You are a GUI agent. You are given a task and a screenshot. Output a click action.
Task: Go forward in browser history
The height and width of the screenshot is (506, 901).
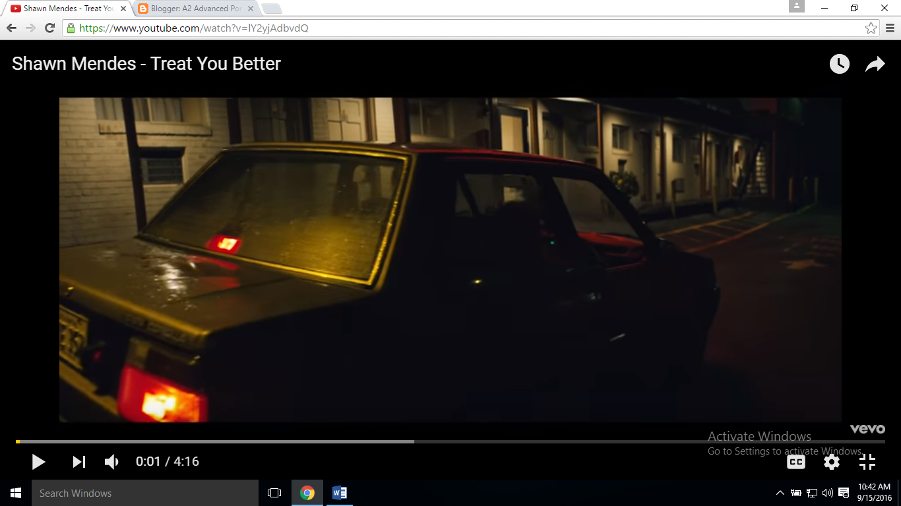pyautogui.click(x=30, y=28)
